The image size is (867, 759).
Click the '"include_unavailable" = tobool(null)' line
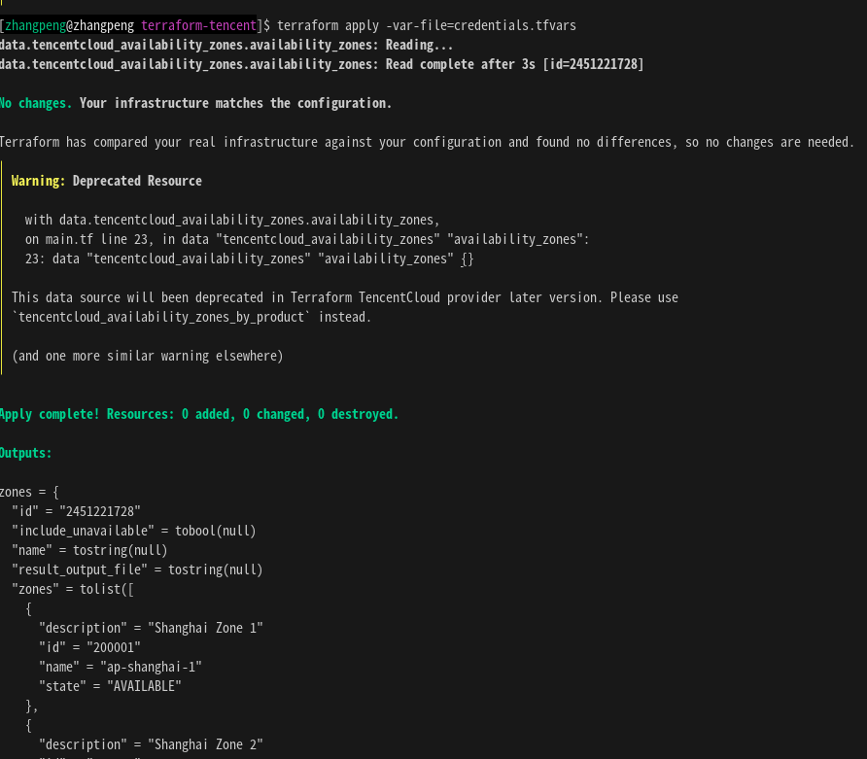pyautogui.click(x=134, y=531)
